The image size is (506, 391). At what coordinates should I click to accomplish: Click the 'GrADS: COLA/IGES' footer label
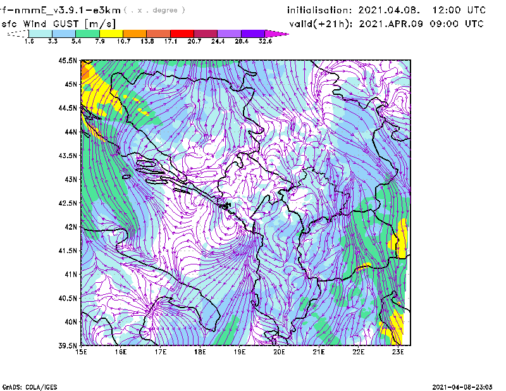point(30,387)
